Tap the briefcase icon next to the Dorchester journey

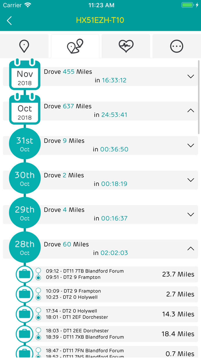point(24,314)
